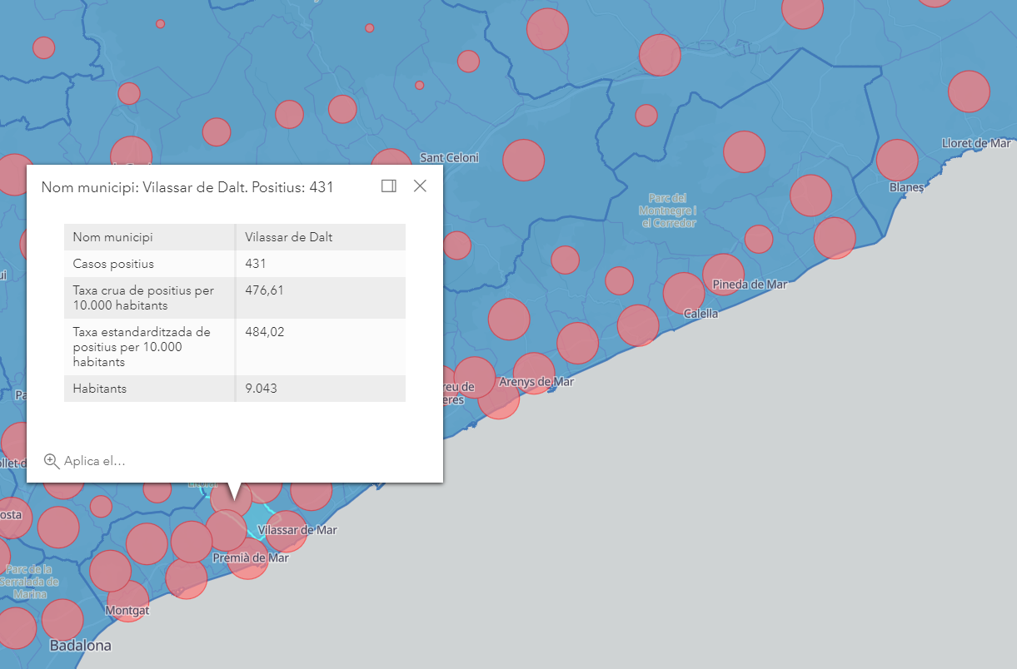The width and height of the screenshot is (1017, 669).
Task: Click the Arenys de Mar map label
Action: 536,382
